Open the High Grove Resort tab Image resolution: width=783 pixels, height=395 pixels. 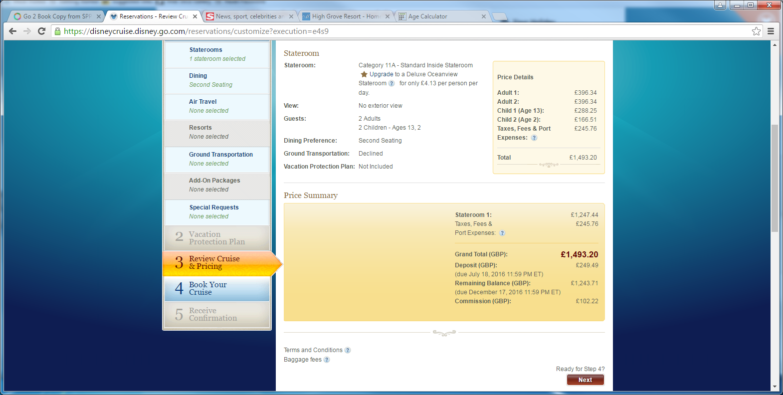(x=345, y=16)
